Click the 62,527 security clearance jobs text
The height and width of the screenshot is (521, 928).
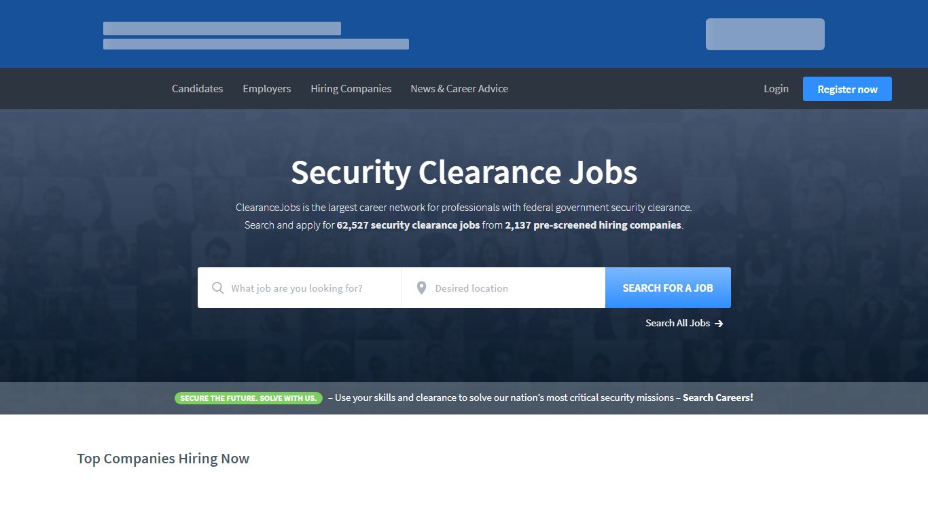[408, 225]
